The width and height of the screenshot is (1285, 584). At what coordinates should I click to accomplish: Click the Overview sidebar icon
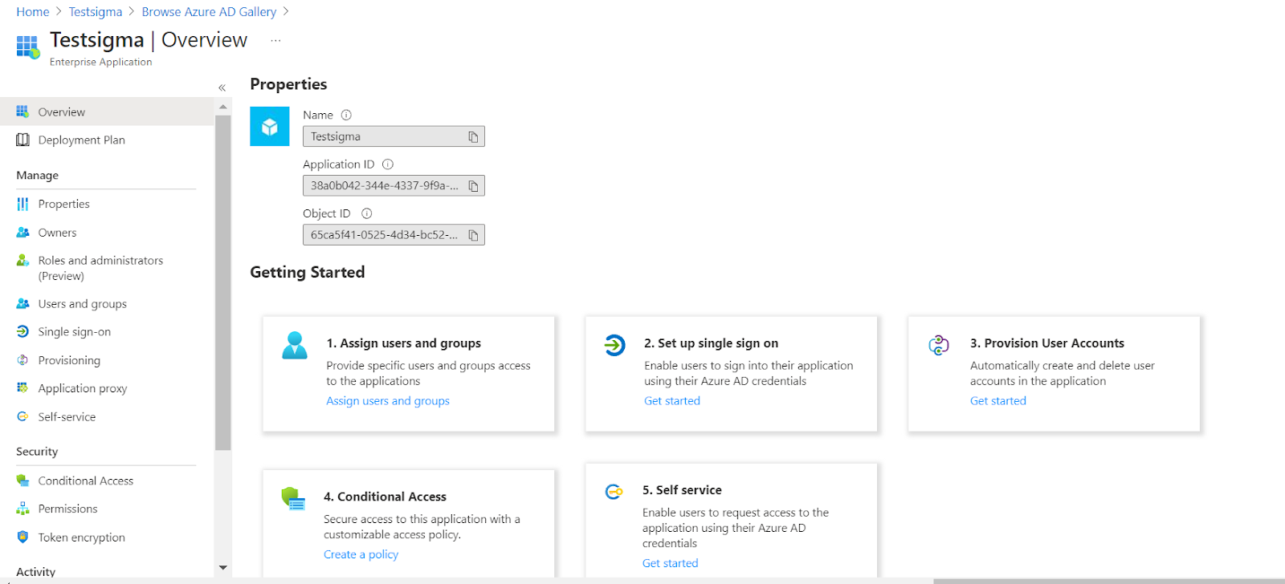(22, 112)
